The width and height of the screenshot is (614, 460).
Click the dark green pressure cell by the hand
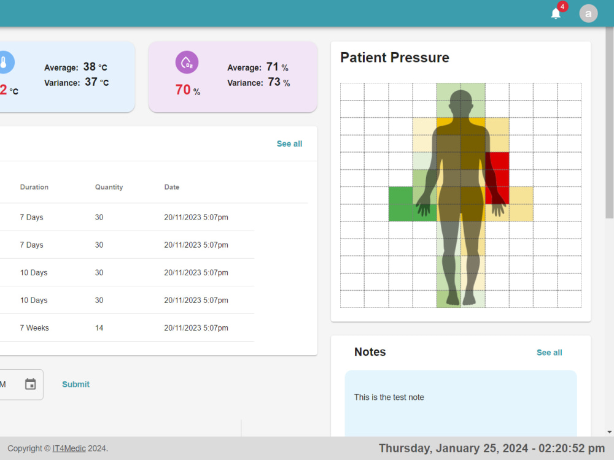pyautogui.click(x=400, y=204)
